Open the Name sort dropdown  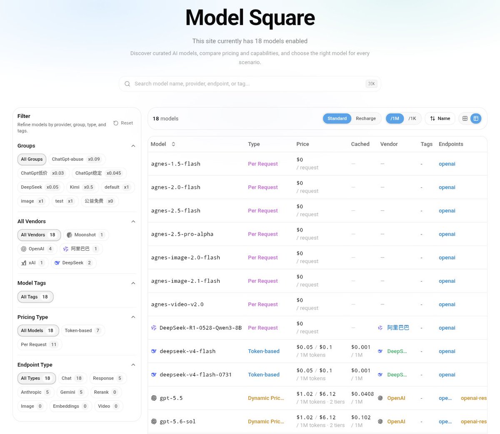(440, 118)
